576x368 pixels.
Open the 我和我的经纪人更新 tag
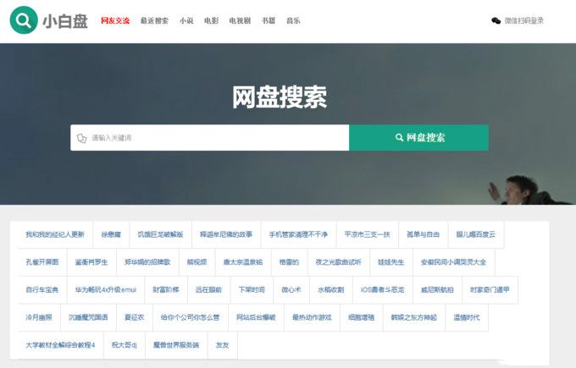[55, 234]
